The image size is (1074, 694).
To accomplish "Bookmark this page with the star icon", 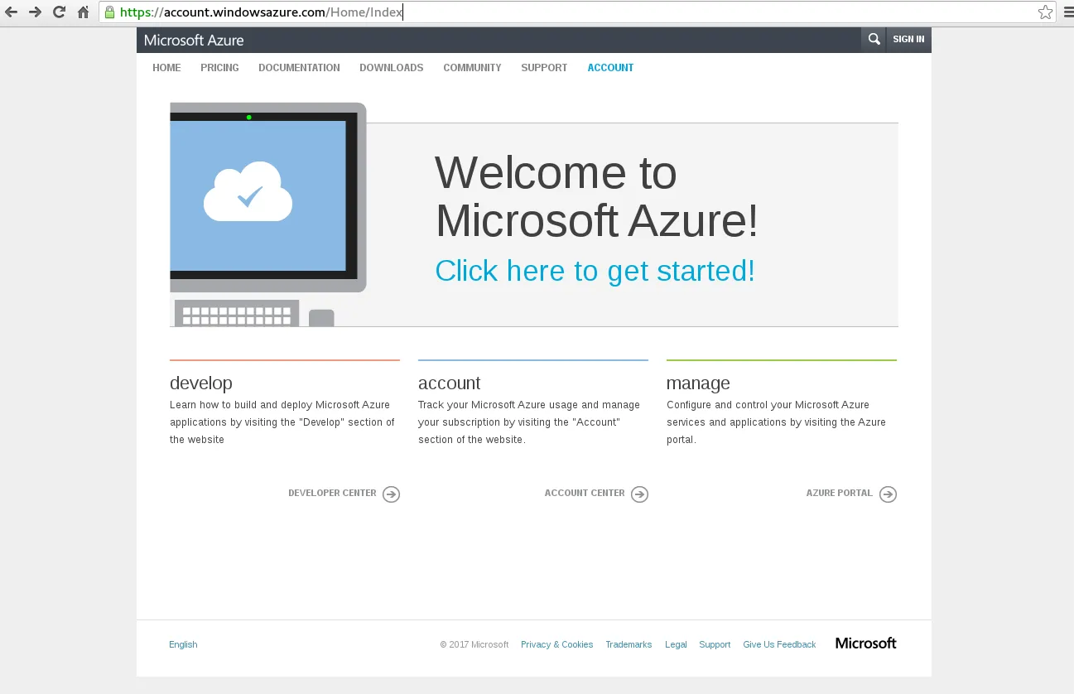I will [1045, 12].
